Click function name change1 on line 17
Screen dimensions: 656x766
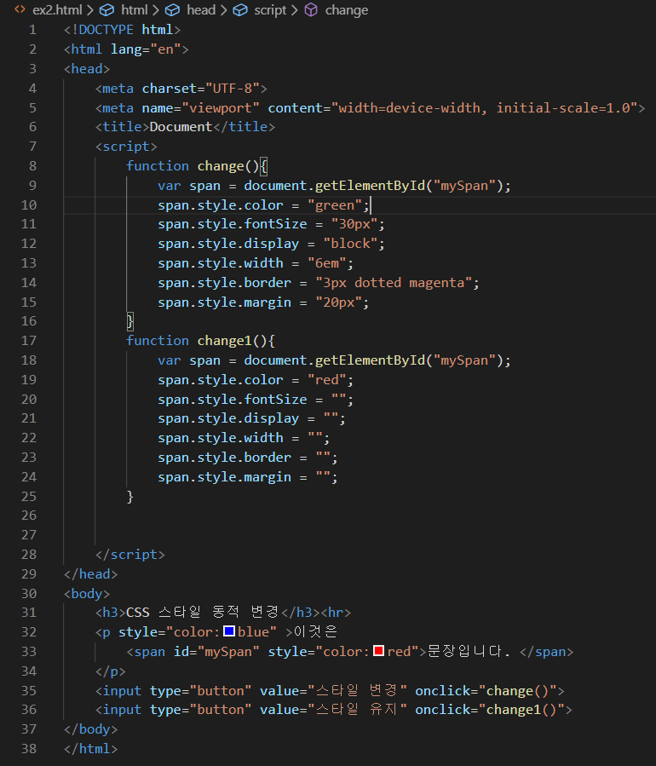point(224,341)
